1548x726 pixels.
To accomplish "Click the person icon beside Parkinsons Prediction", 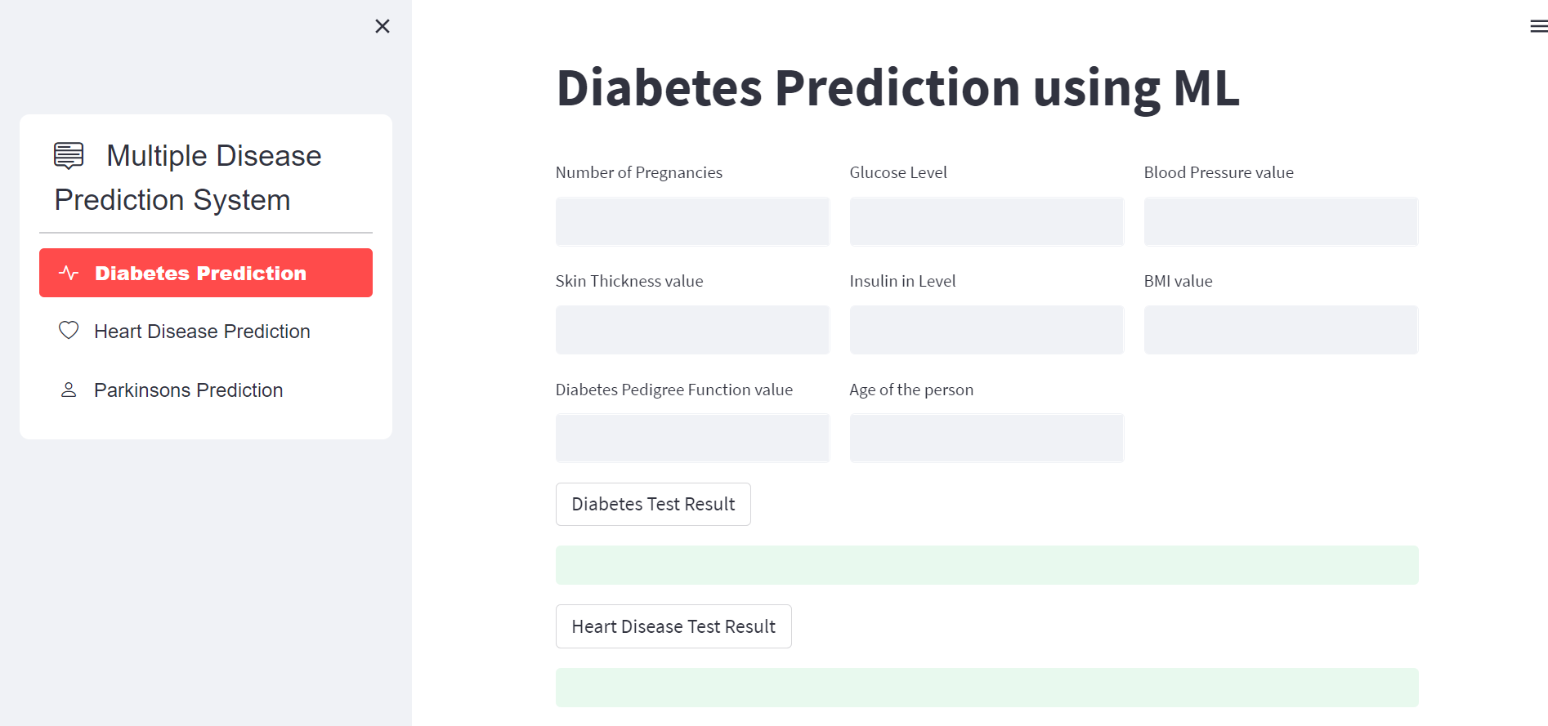I will pos(68,390).
